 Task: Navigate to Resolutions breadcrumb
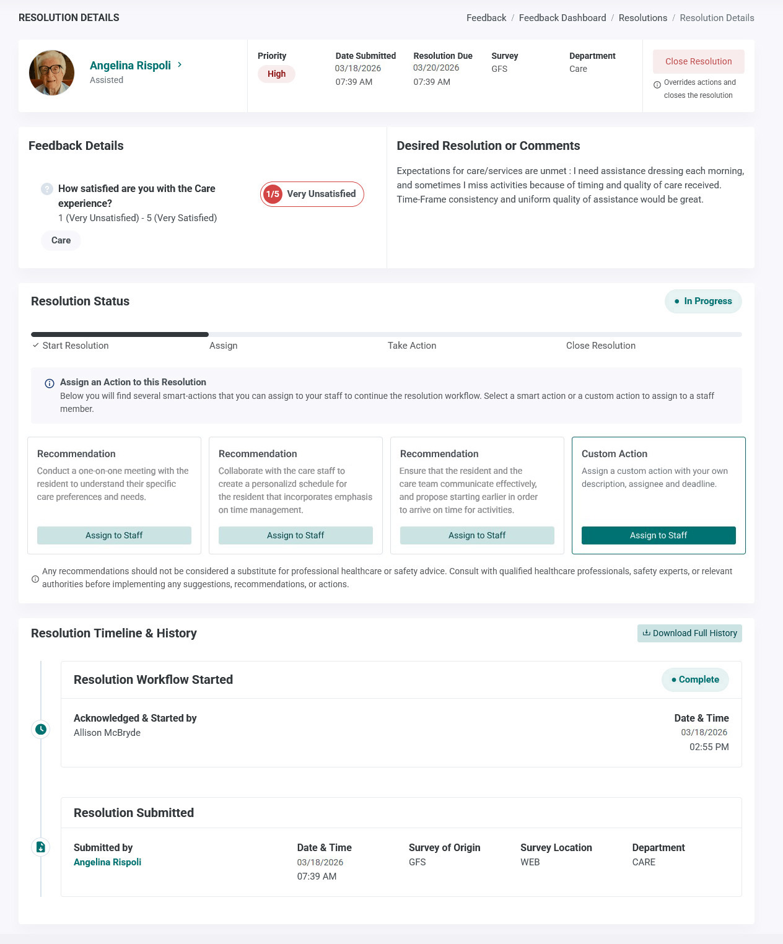643,18
